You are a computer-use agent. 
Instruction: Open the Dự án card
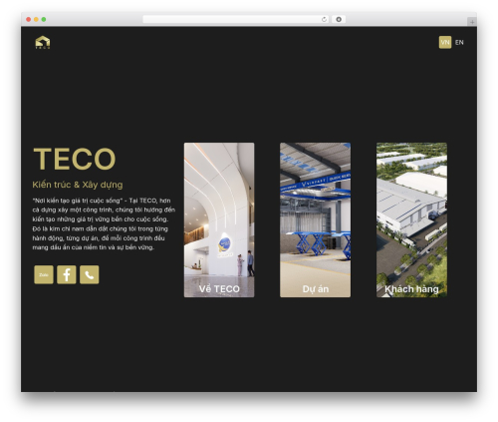(x=315, y=219)
